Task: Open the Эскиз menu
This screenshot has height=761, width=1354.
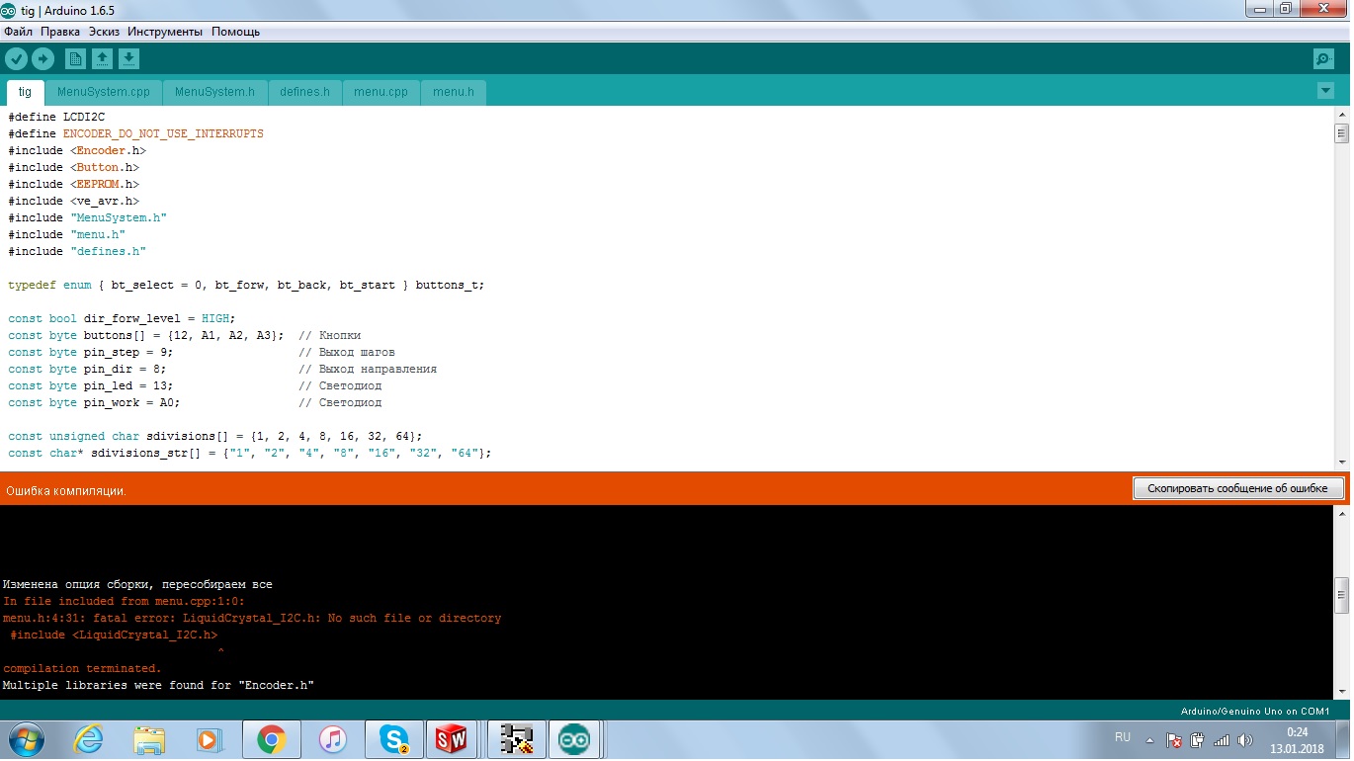Action: click(x=104, y=32)
